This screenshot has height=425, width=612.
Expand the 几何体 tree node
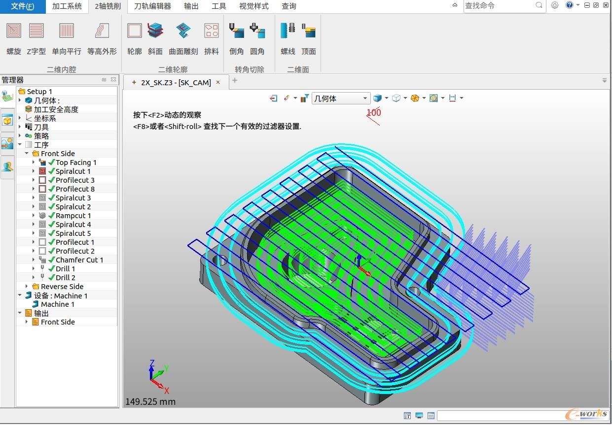pos(20,100)
